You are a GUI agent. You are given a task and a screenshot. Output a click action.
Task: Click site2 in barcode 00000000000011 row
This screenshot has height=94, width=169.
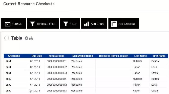coord(9,79)
